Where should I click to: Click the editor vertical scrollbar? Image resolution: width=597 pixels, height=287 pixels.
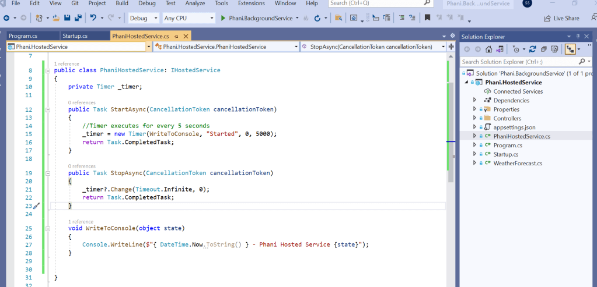pos(451,116)
